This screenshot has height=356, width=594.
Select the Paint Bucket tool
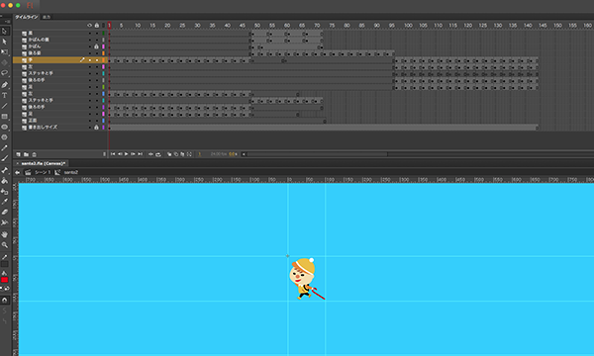5,181
